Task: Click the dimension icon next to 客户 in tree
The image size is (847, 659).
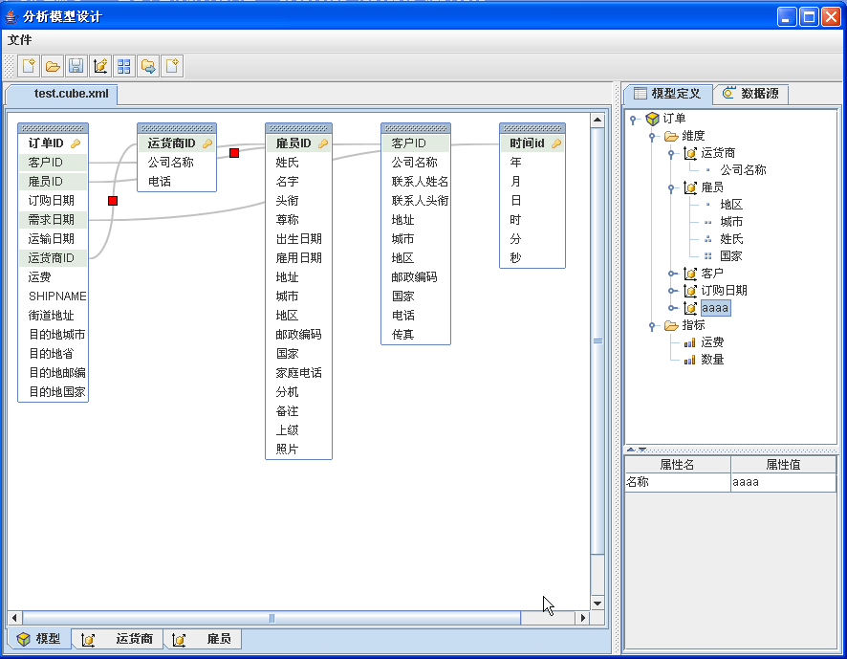Action: click(x=690, y=274)
